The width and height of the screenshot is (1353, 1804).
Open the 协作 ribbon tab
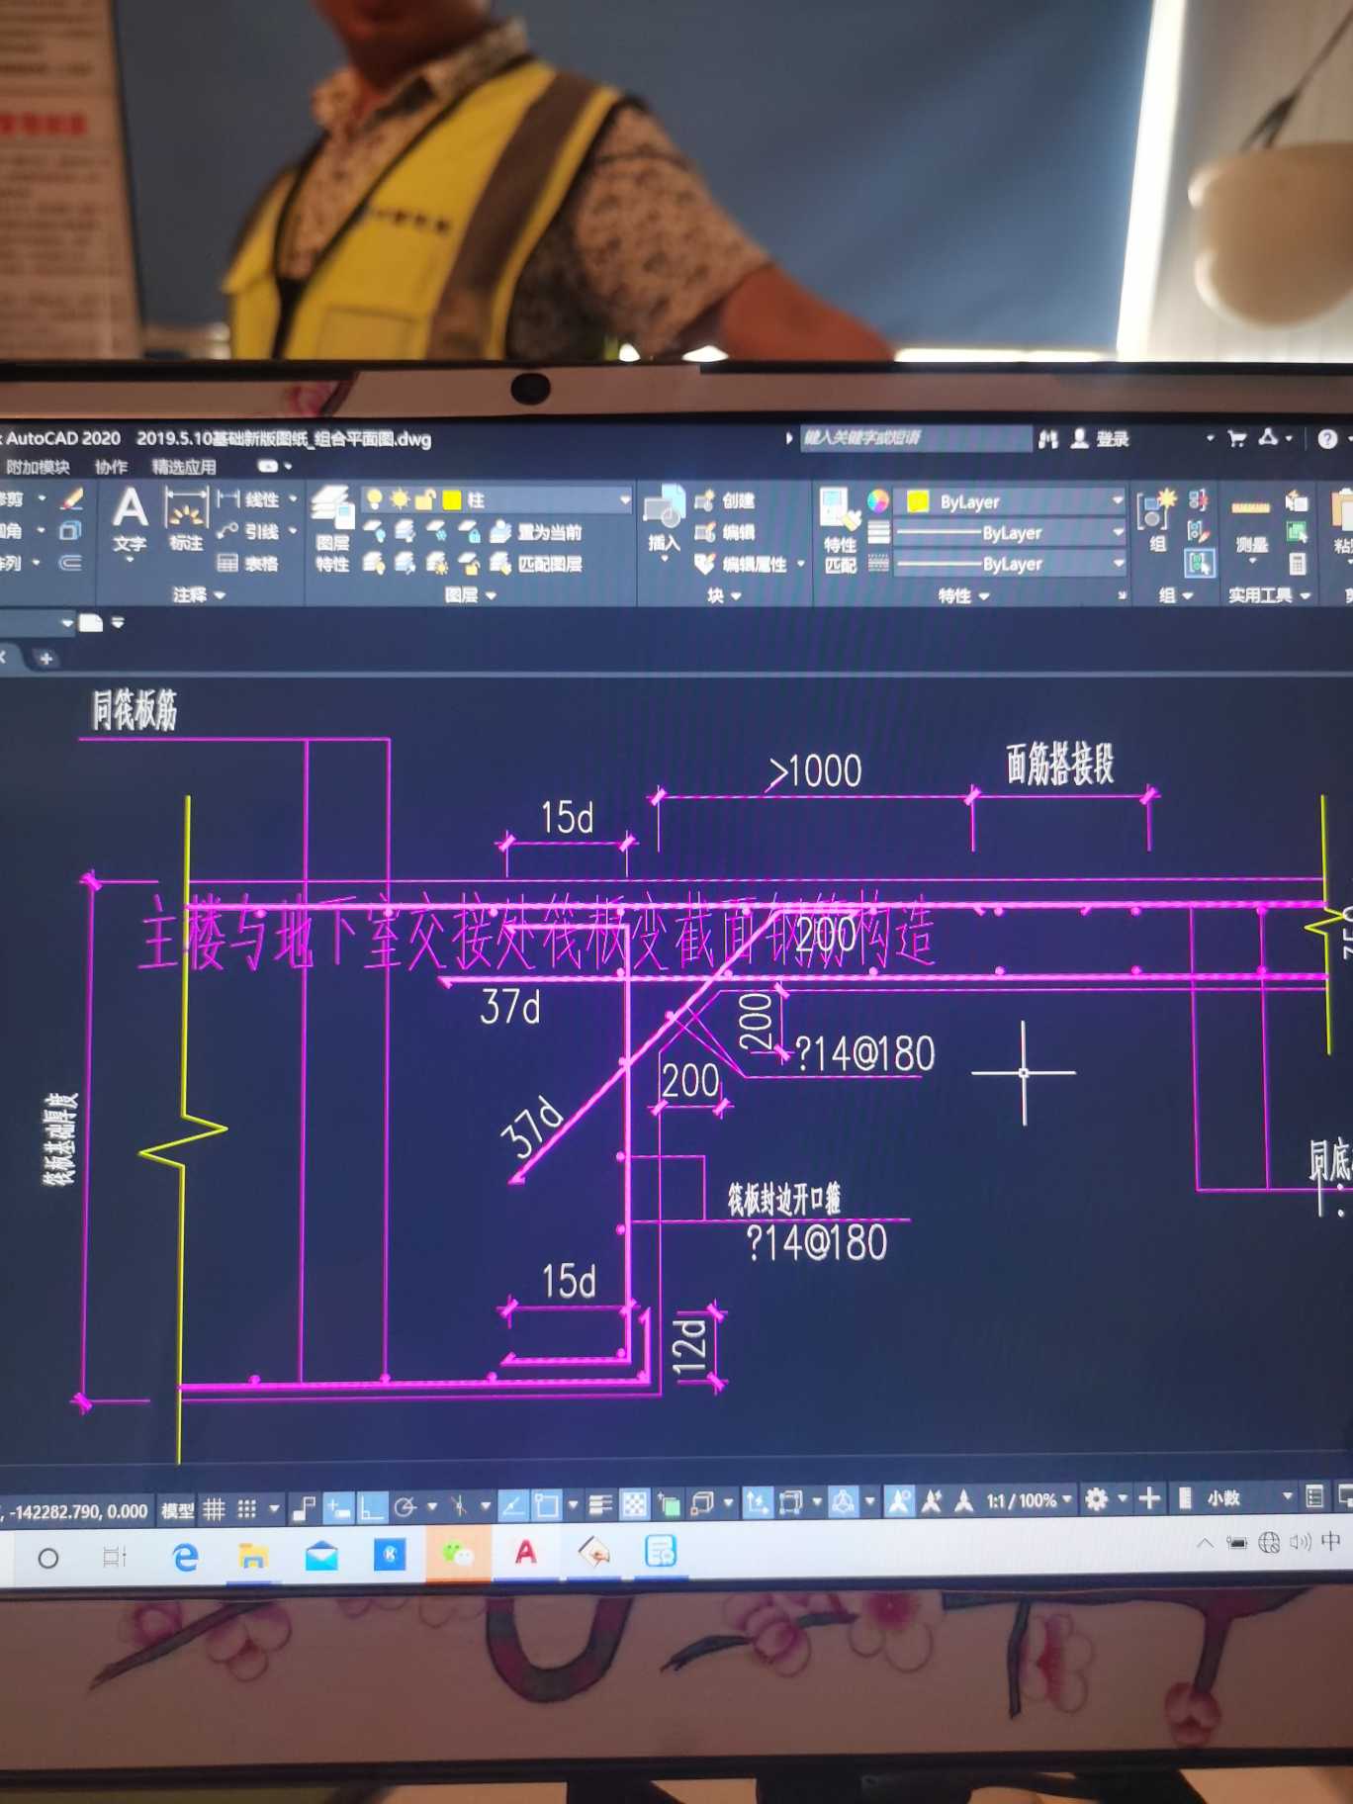tap(111, 467)
